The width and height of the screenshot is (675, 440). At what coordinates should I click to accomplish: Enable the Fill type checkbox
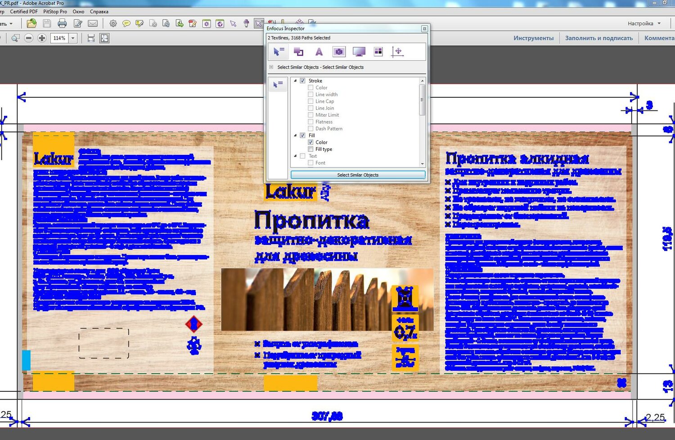(x=310, y=149)
